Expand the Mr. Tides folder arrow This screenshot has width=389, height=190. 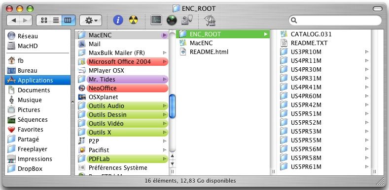(165, 80)
